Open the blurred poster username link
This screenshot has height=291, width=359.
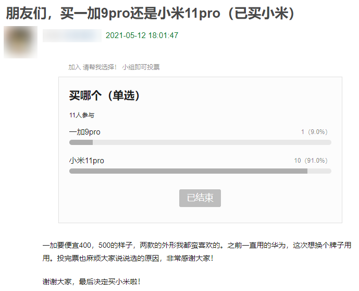tap(72, 35)
